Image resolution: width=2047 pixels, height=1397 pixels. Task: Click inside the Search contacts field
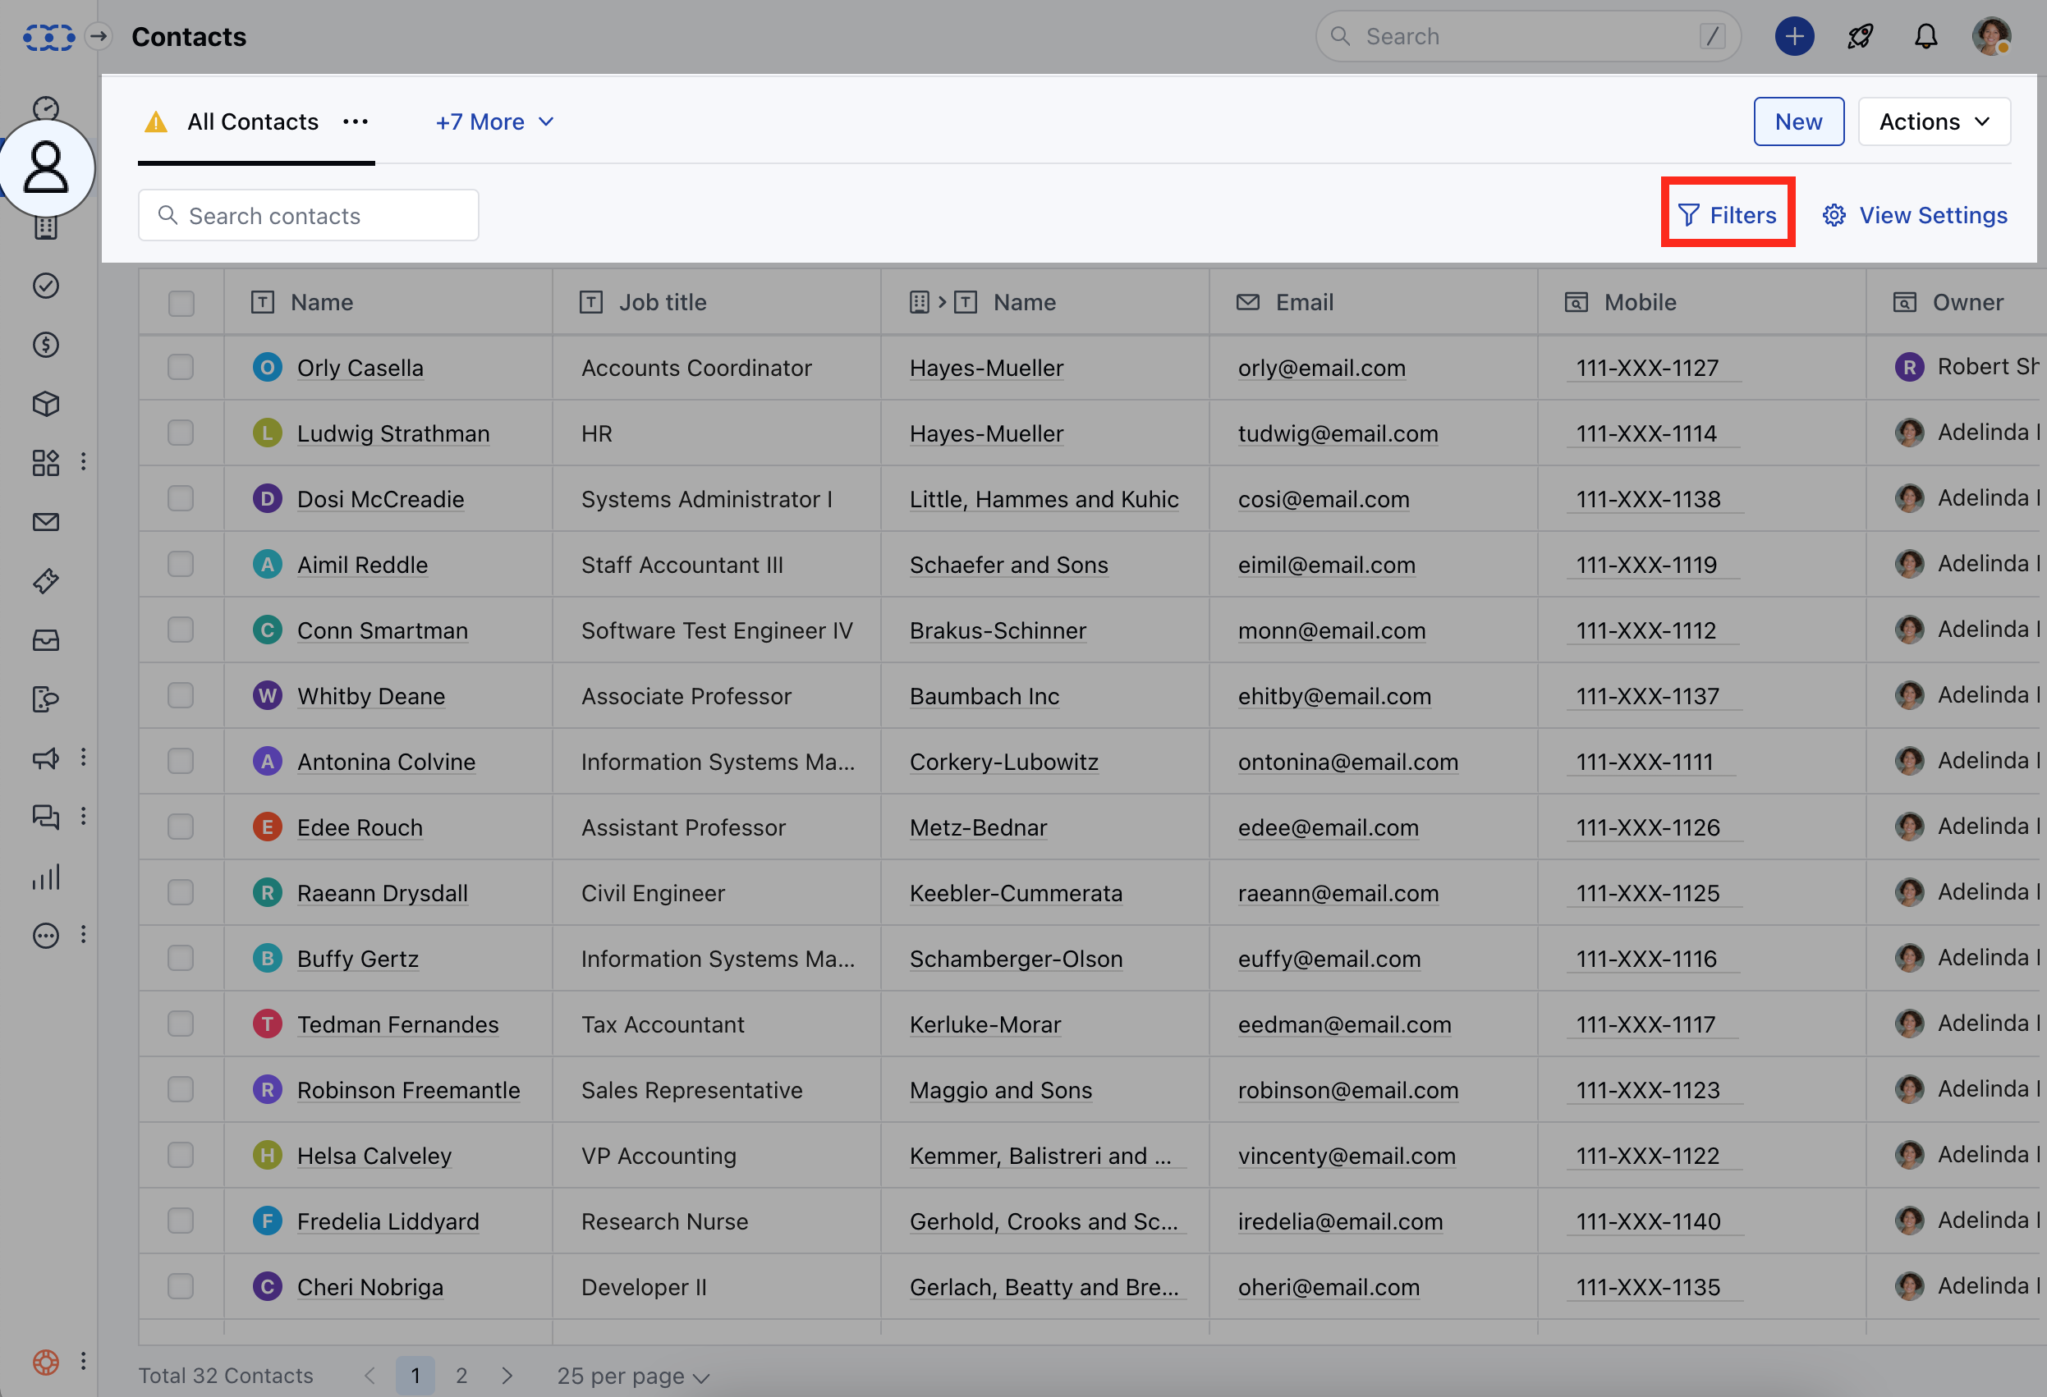pyautogui.click(x=307, y=215)
